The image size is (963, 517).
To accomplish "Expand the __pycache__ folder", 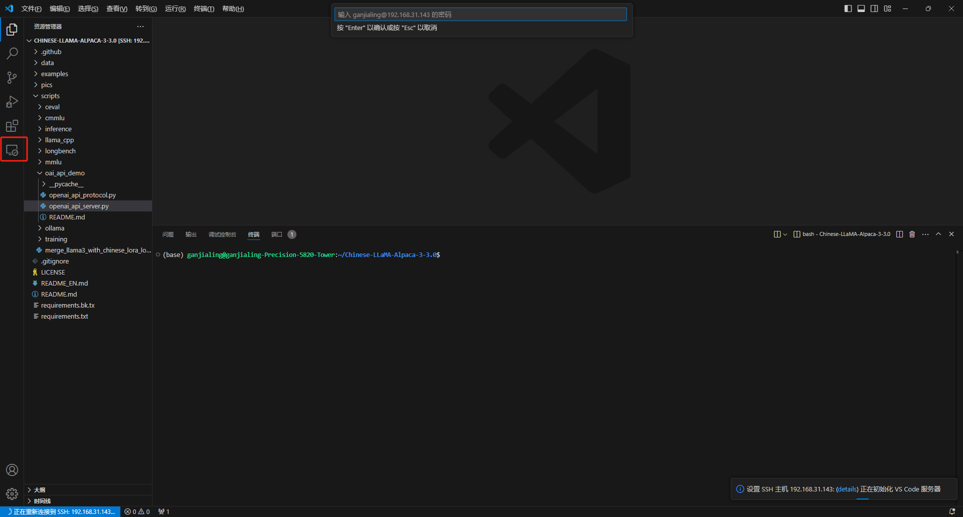I will [88, 184].
